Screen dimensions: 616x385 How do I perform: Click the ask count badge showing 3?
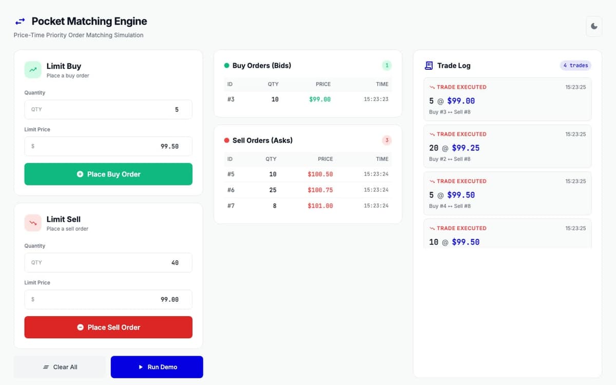pos(387,140)
